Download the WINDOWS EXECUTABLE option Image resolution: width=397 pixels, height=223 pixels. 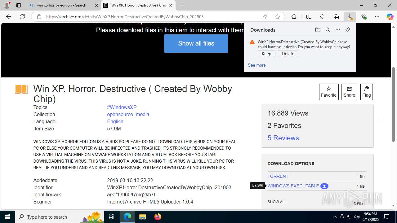pyautogui.click(x=293, y=186)
